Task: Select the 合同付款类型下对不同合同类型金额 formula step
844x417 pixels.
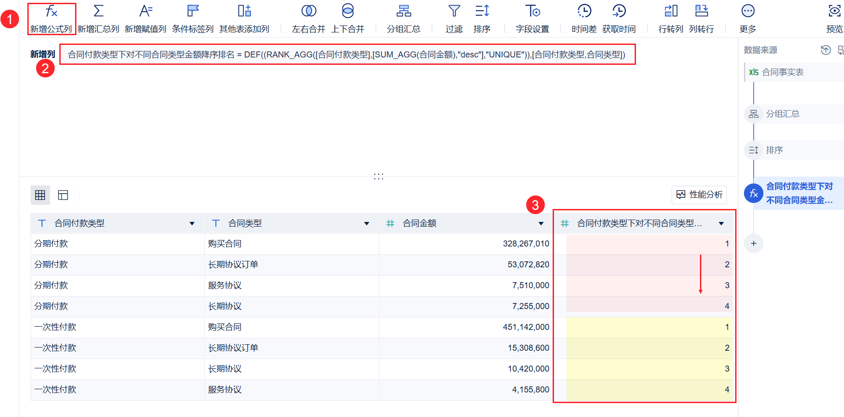Action: [794, 193]
